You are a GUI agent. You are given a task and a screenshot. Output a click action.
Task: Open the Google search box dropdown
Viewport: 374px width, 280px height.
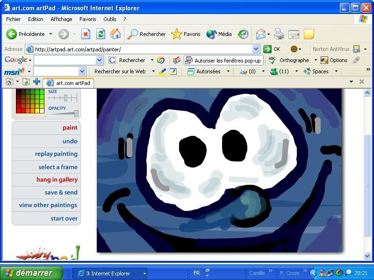(99, 60)
